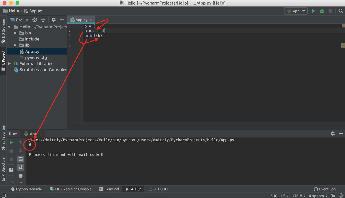Image resolution: width=345 pixels, height=198 pixels.
Task: Click the lower warning stripe marker
Action: click(343, 45)
